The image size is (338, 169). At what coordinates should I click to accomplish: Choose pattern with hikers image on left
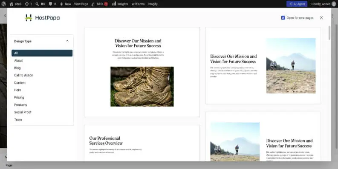[x=263, y=136]
